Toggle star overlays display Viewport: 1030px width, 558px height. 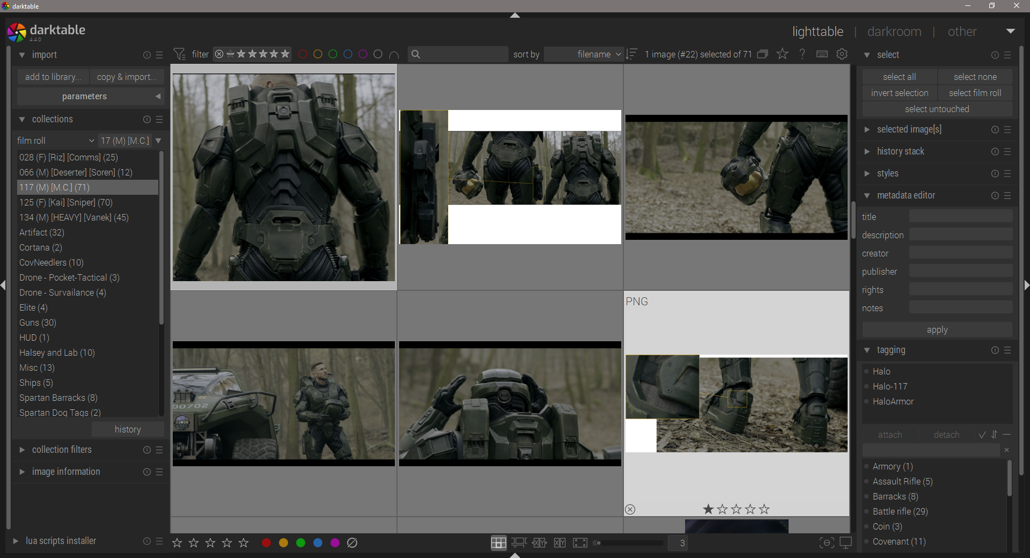tap(782, 54)
